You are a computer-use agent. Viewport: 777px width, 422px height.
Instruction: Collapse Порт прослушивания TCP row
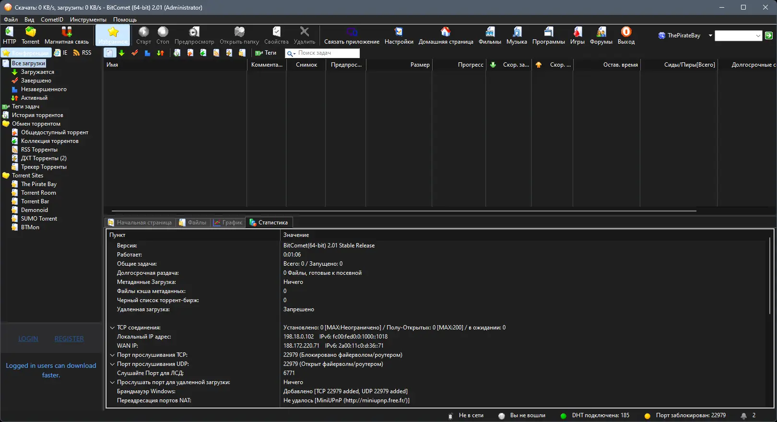click(x=112, y=355)
